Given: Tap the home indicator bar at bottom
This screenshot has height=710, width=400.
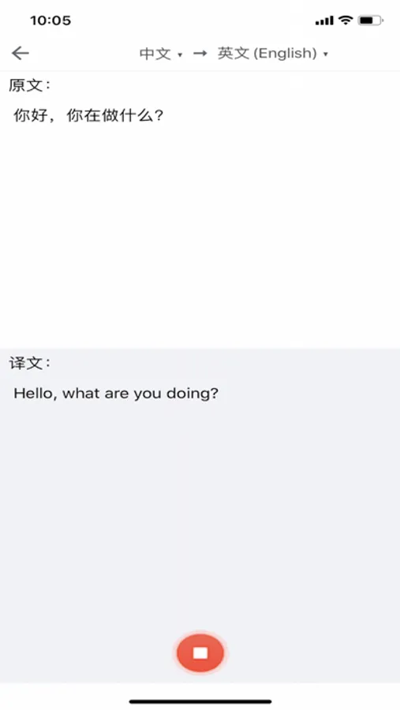Looking at the screenshot, I should click(200, 702).
